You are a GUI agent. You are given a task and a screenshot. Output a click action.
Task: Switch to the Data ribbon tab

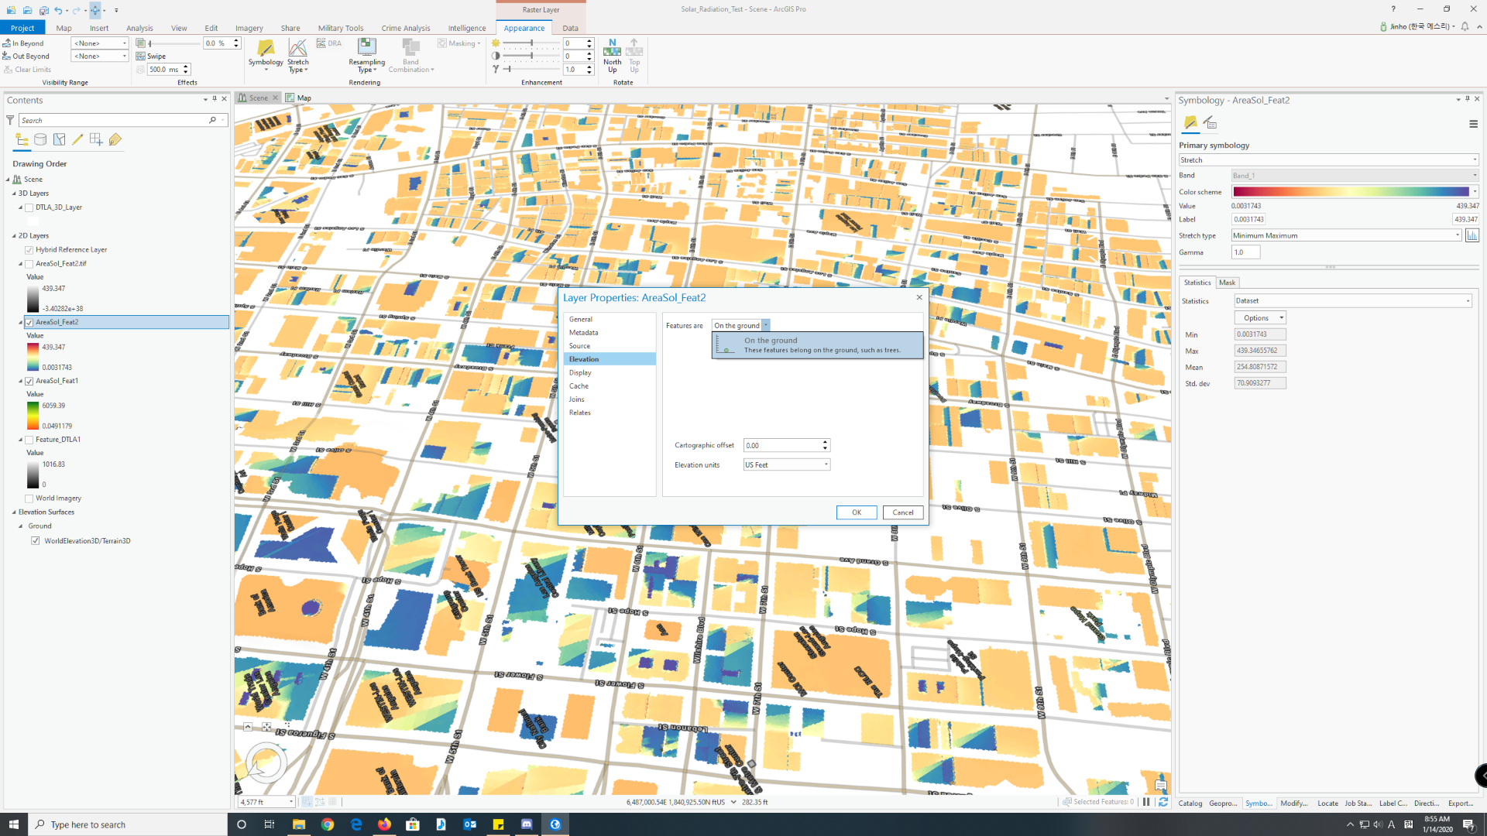click(x=570, y=28)
